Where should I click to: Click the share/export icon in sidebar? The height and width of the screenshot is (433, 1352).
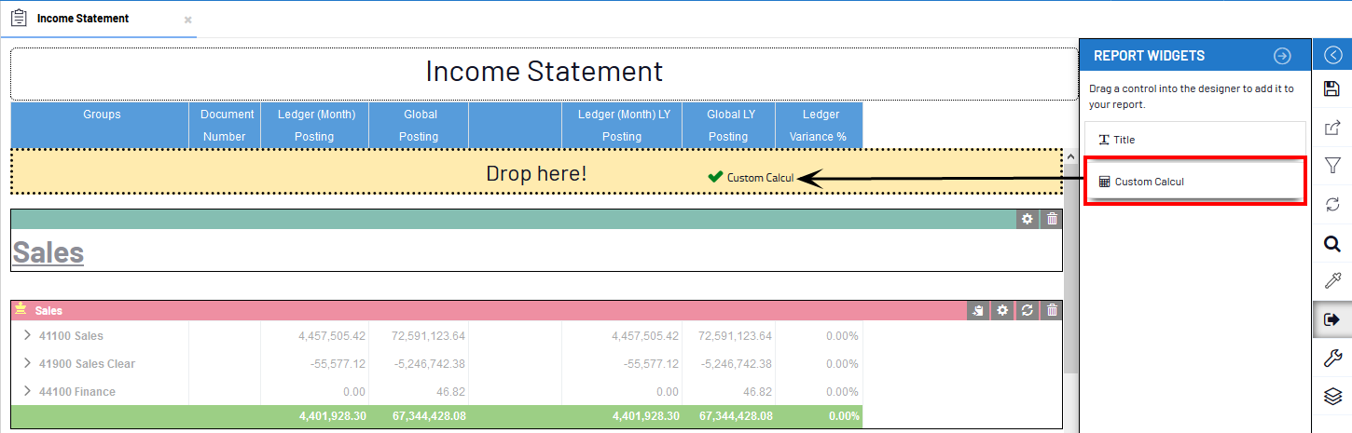(1332, 128)
